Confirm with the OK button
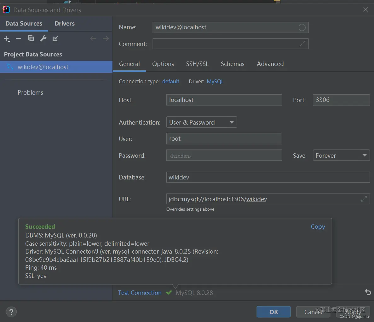 tap(273, 312)
